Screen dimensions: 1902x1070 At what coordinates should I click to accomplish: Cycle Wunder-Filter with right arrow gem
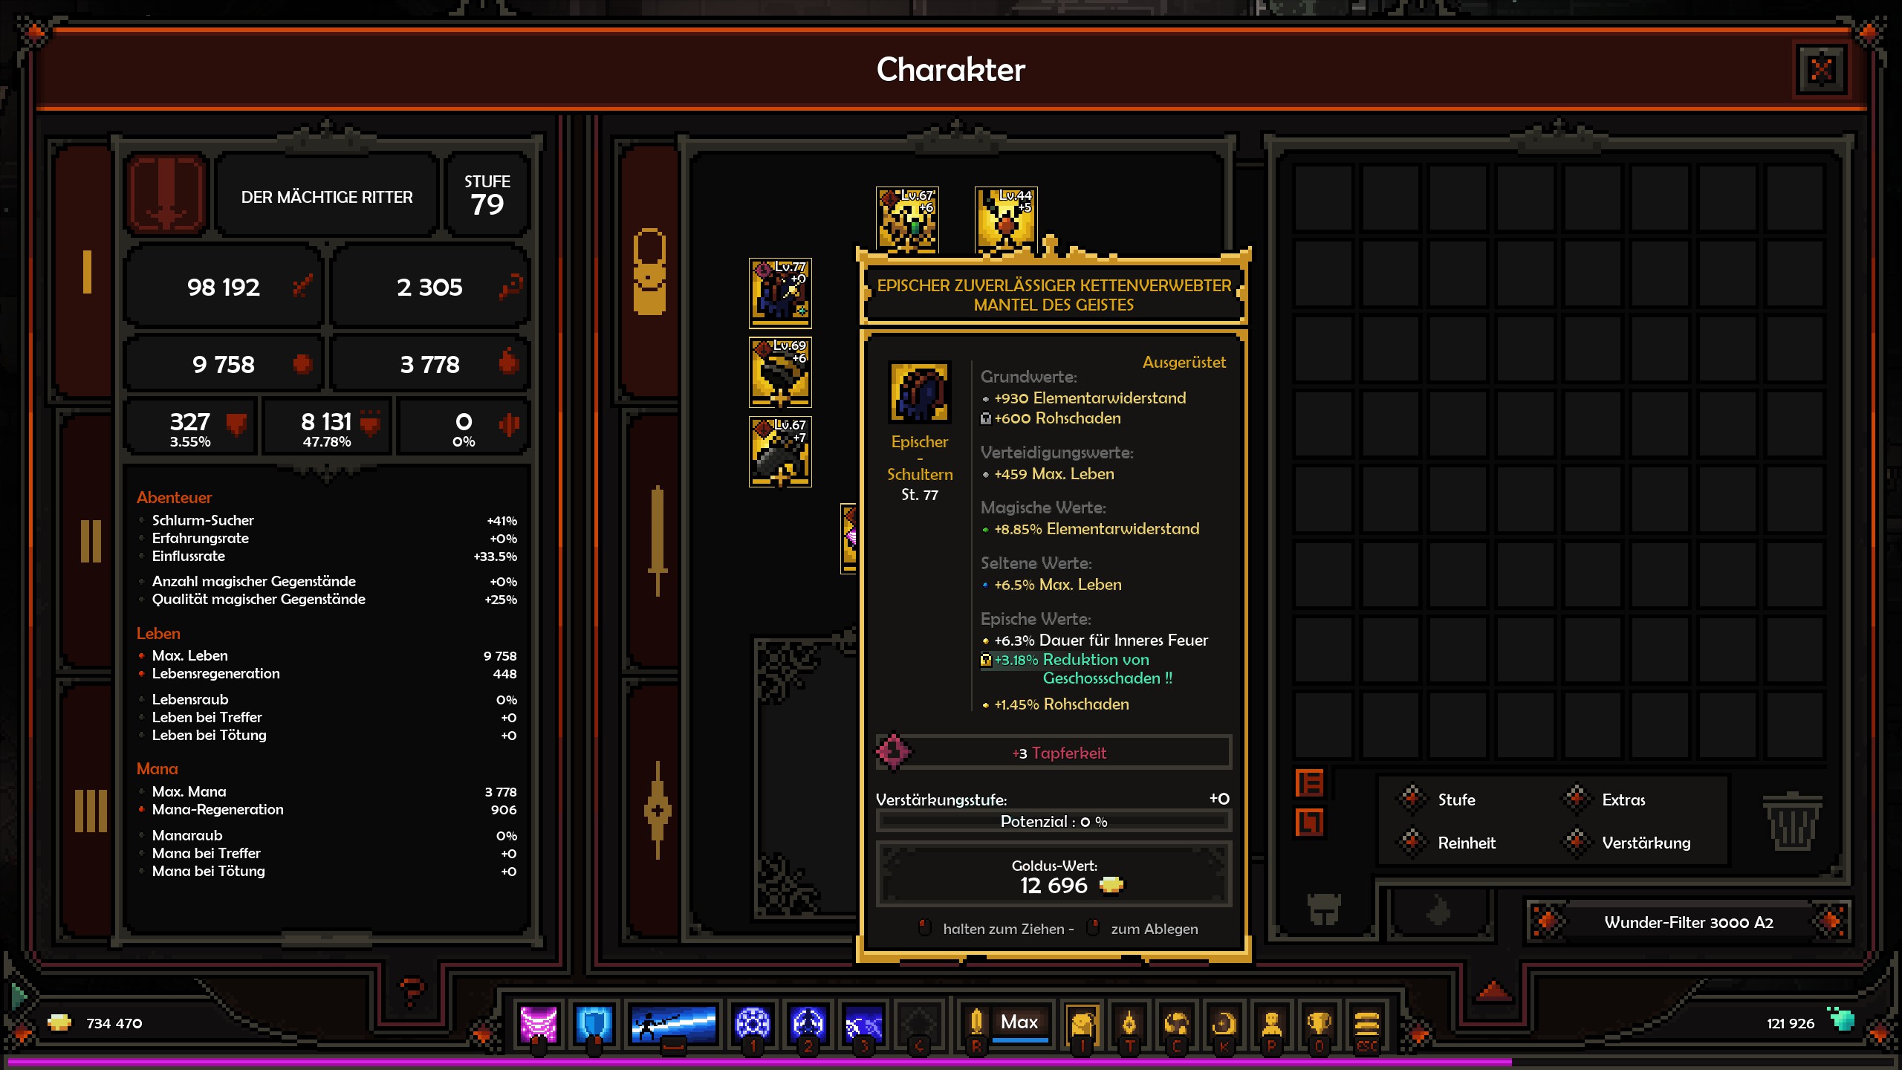(x=1831, y=922)
